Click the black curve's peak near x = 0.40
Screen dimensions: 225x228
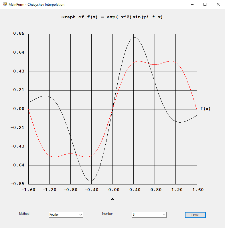coord(134,37)
